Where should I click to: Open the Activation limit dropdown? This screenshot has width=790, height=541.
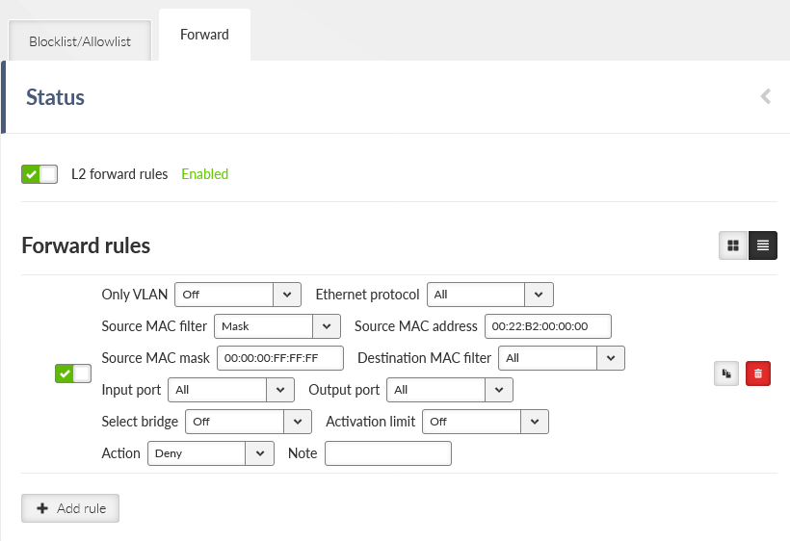click(x=486, y=422)
